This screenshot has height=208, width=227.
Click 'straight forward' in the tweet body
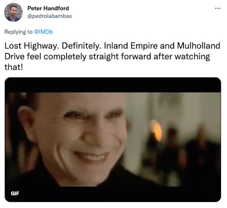tap(120, 56)
